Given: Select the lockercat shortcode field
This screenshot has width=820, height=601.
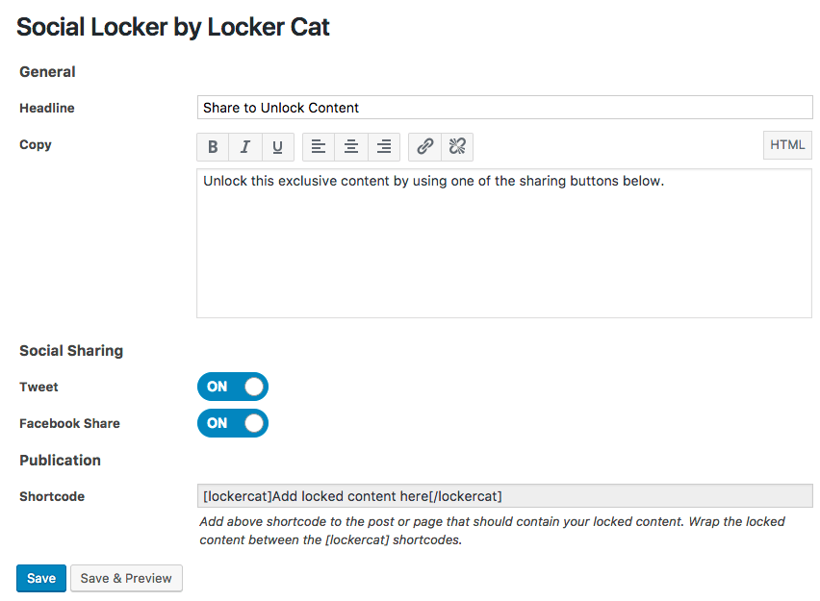Looking at the screenshot, I should click(x=504, y=496).
